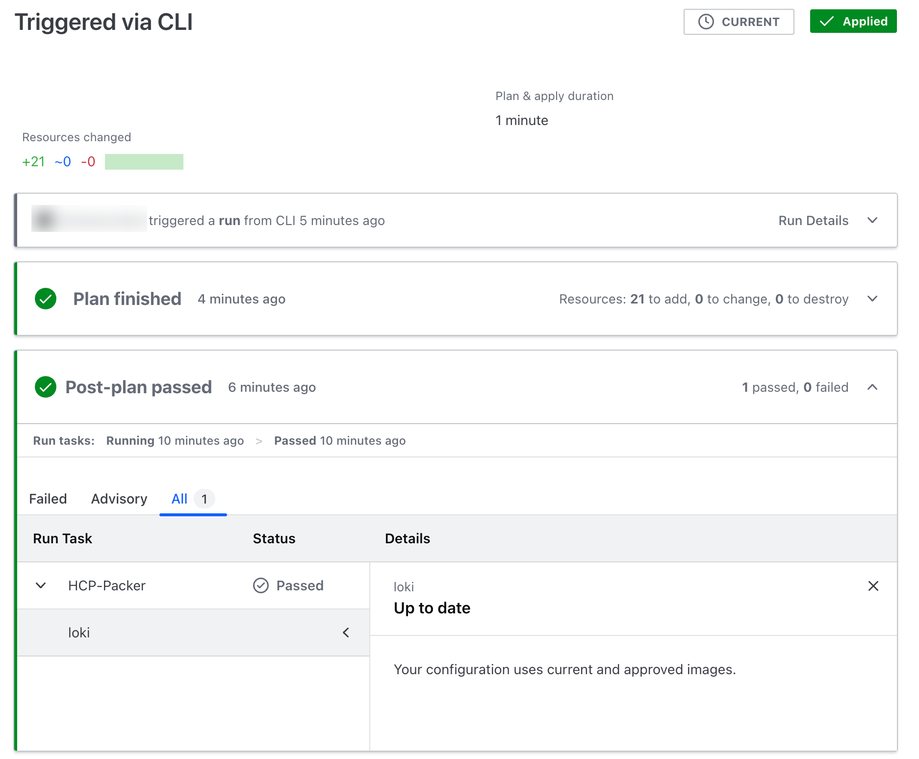The image size is (919, 759).
Task: Switch to the Failed tab
Action: (x=48, y=499)
